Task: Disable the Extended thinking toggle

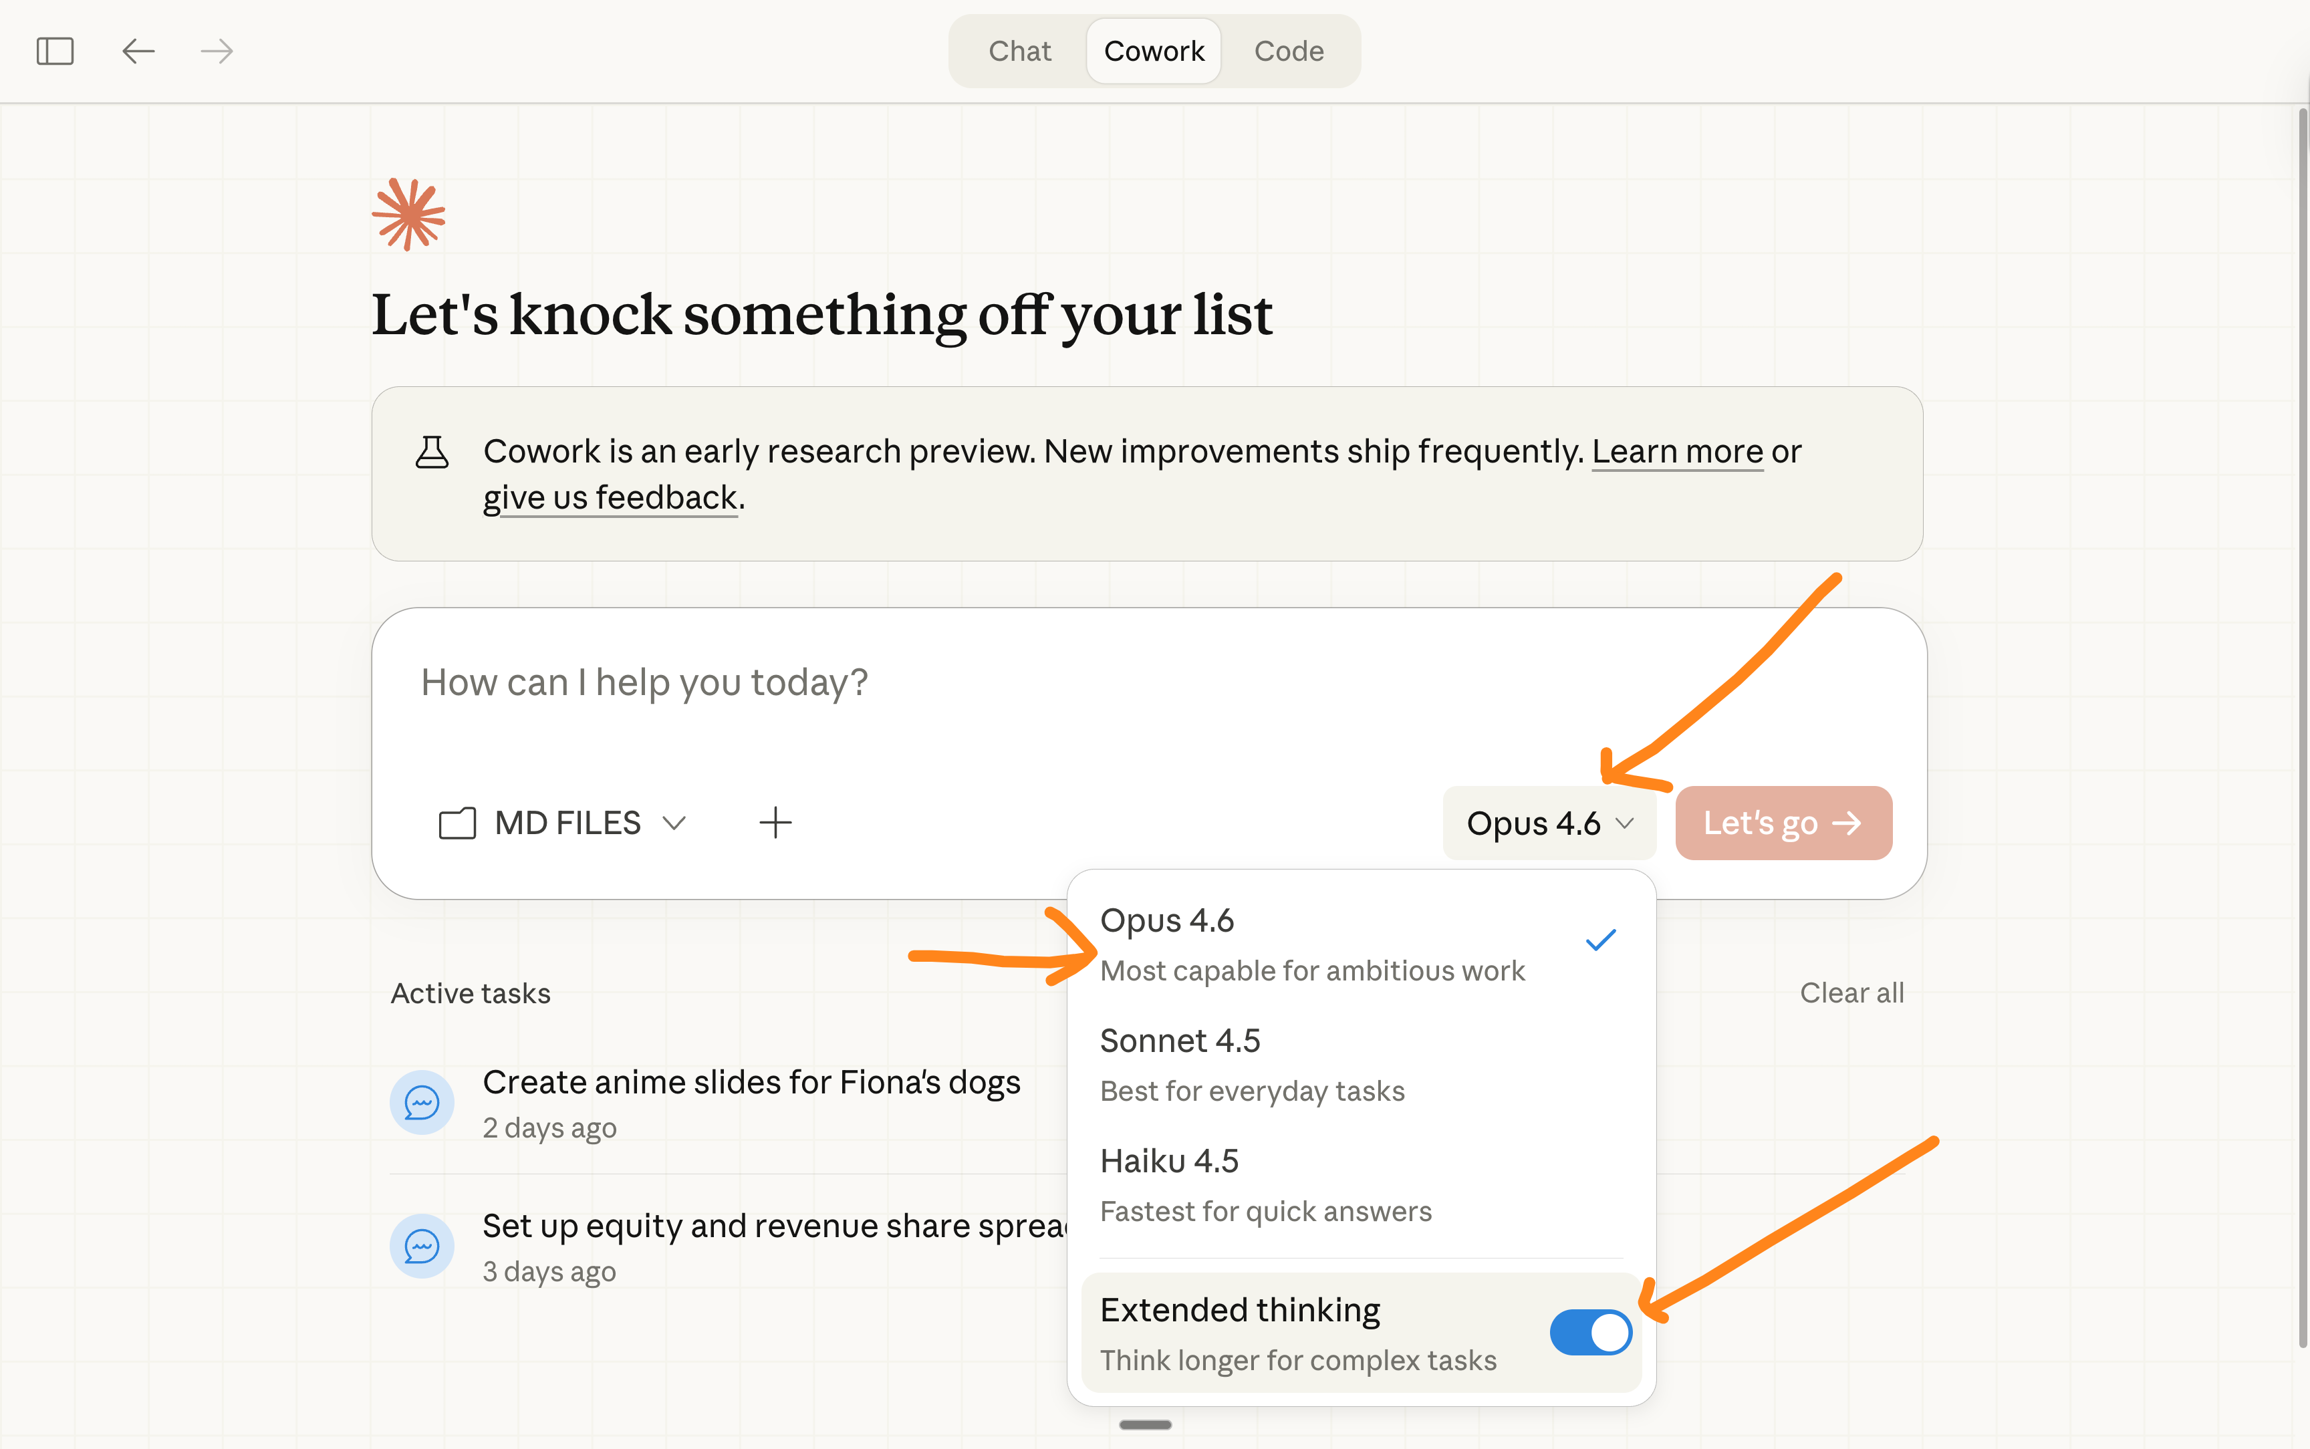Action: click(1590, 1332)
